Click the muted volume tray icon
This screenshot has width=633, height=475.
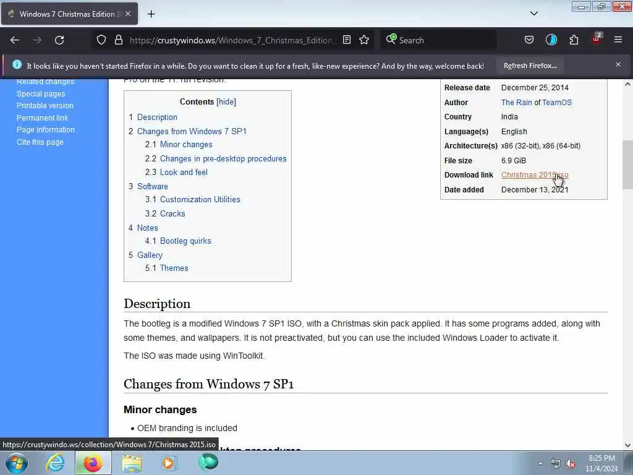tap(571, 464)
